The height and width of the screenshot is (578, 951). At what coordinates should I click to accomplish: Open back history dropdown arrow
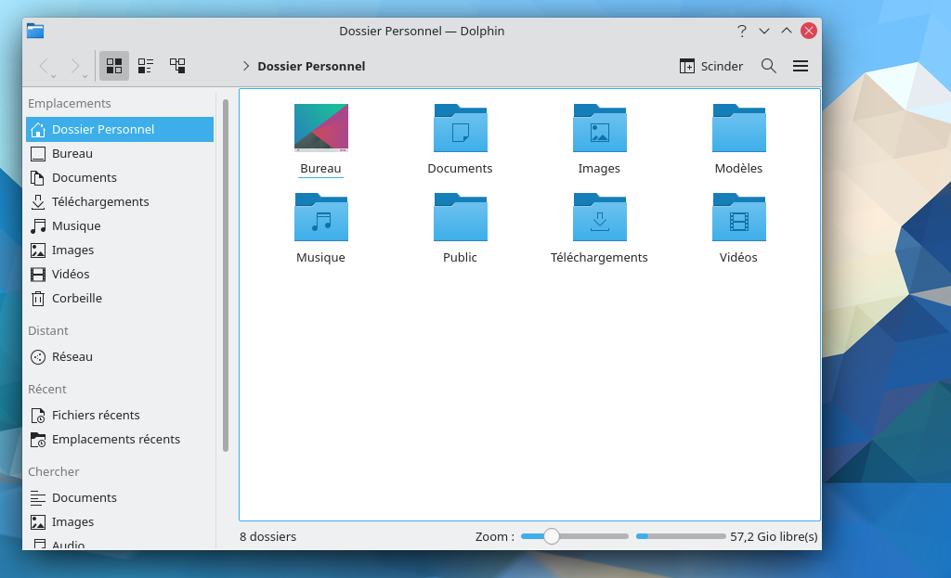(53, 76)
